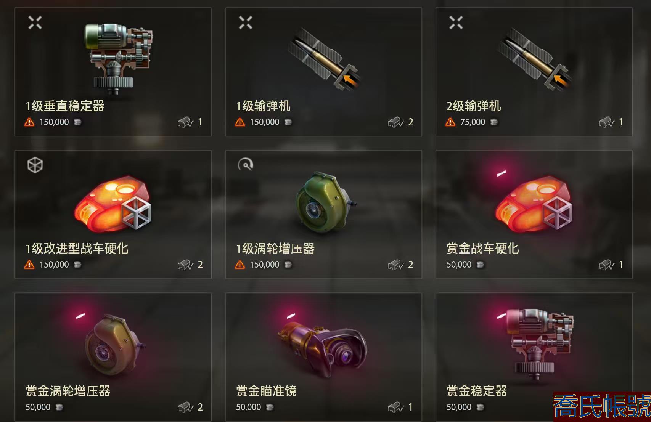The width and height of the screenshot is (651, 422).
Task: Open the 赏金稳定器 card title
Action: click(477, 391)
